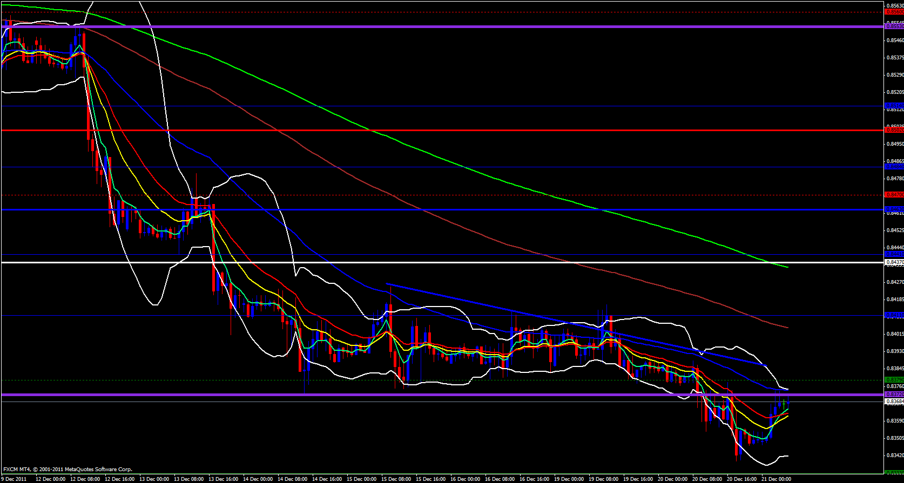
Task: Click the 9 Dec 2011 date label
Action: click(x=15, y=479)
